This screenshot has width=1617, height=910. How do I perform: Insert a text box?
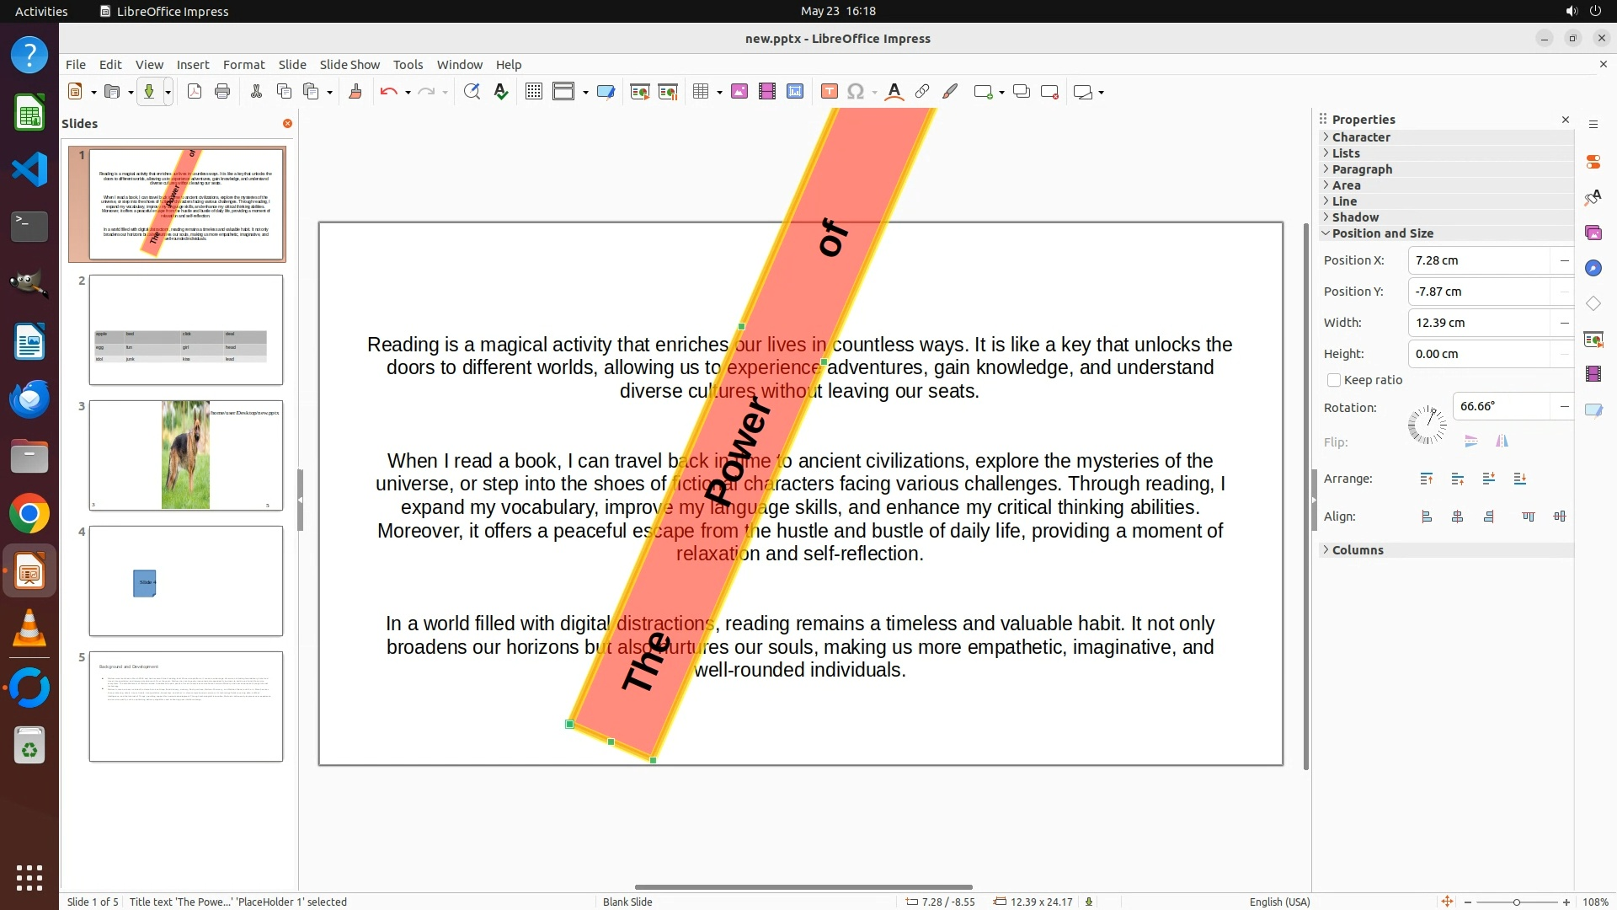[829, 92]
